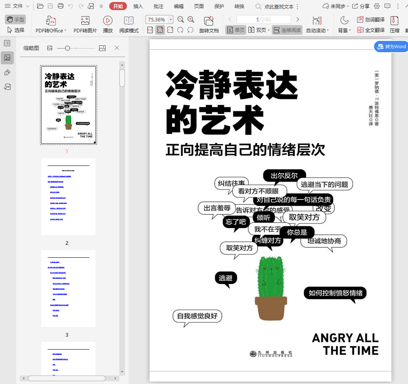
Task: Select page 3 thumbnail
Action: click(x=68, y=289)
